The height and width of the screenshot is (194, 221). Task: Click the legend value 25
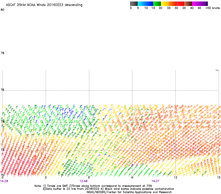click(x=169, y=8)
